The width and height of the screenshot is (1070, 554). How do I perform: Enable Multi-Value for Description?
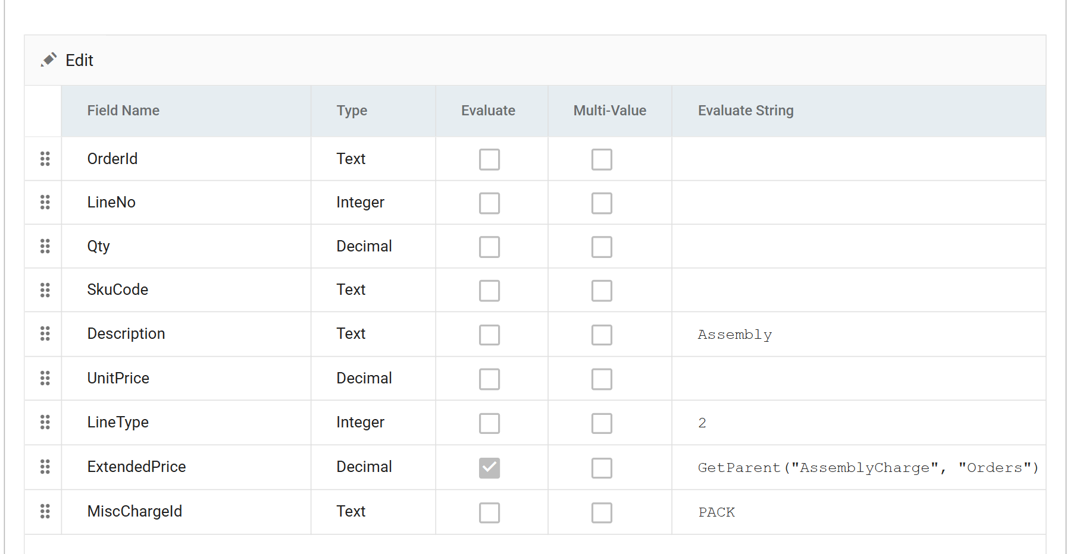pyautogui.click(x=602, y=335)
